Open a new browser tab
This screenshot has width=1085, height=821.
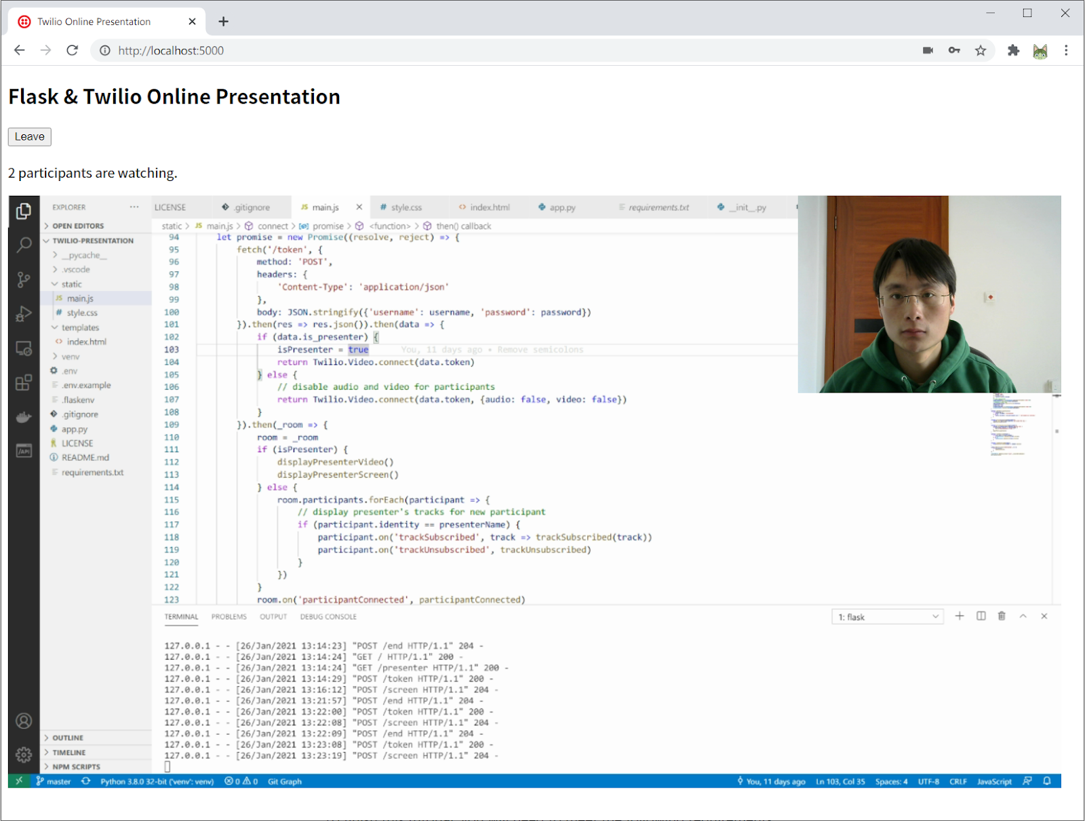point(223,22)
